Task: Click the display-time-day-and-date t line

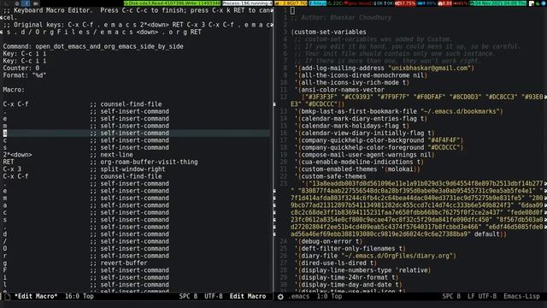Action: [349, 285]
